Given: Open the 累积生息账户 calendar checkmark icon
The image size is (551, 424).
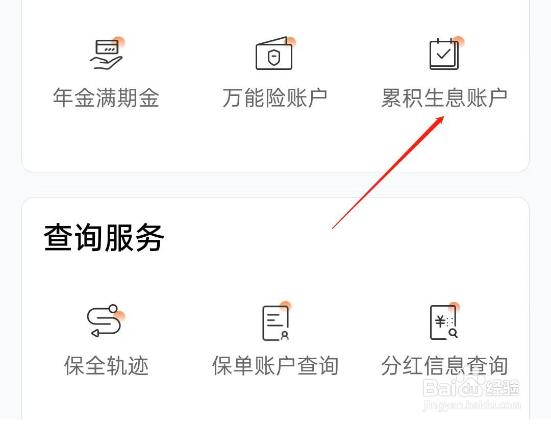Looking at the screenshot, I should click(x=445, y=53).
